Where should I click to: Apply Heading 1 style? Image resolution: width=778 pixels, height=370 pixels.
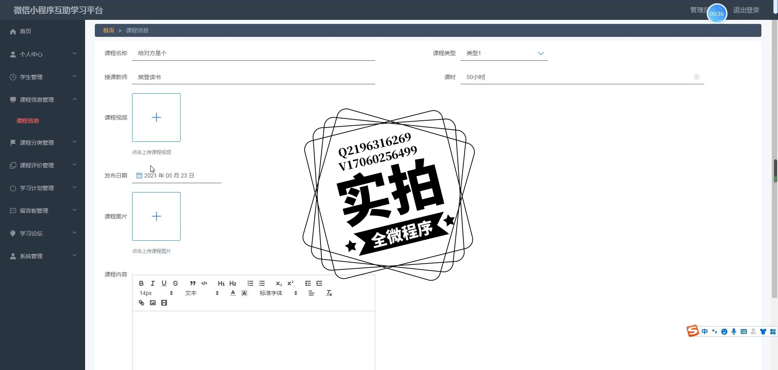221,283
